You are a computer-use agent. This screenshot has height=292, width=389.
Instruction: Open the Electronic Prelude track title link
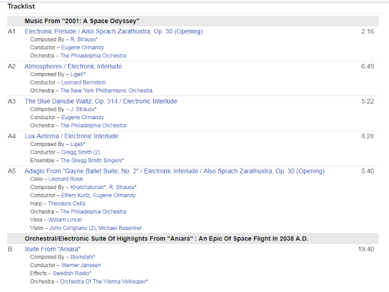click(114, 31)
